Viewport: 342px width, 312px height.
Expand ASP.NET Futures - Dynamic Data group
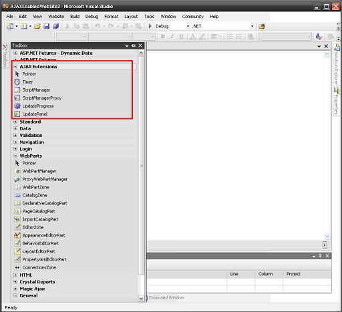[15, 53]
